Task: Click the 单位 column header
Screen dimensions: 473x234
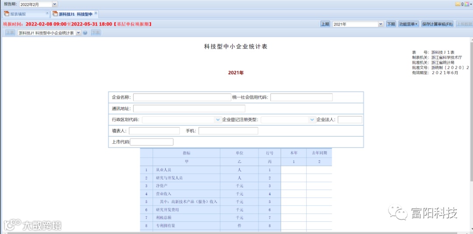Action: pos(239,153)
